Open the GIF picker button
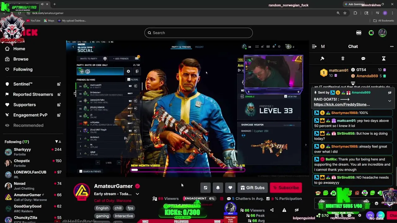The width and height of the screenshot is (397, 223). (x=380, y=215)
